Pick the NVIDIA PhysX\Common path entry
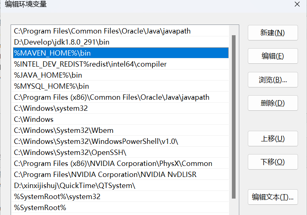The width and height of the screenshot is (307, 215). (113, 163)
